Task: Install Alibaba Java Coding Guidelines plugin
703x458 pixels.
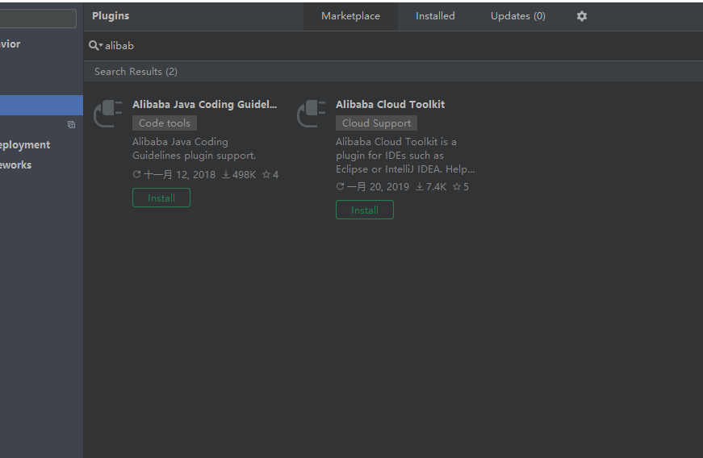Action: tap(161, 198)
